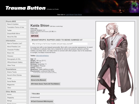Click #If It feels Good tag
139x104 pixels.
[x=45, y=84]
